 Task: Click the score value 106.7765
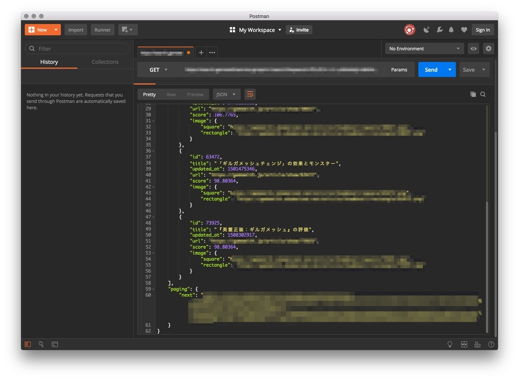click(225, 115)
